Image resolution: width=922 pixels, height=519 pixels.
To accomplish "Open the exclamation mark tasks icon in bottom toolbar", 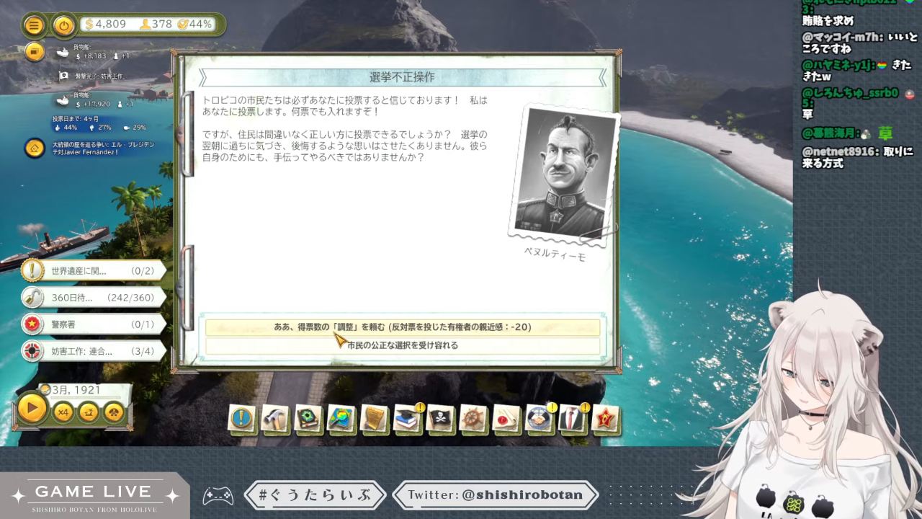I will pyautogui.click(x=242, y=418).
